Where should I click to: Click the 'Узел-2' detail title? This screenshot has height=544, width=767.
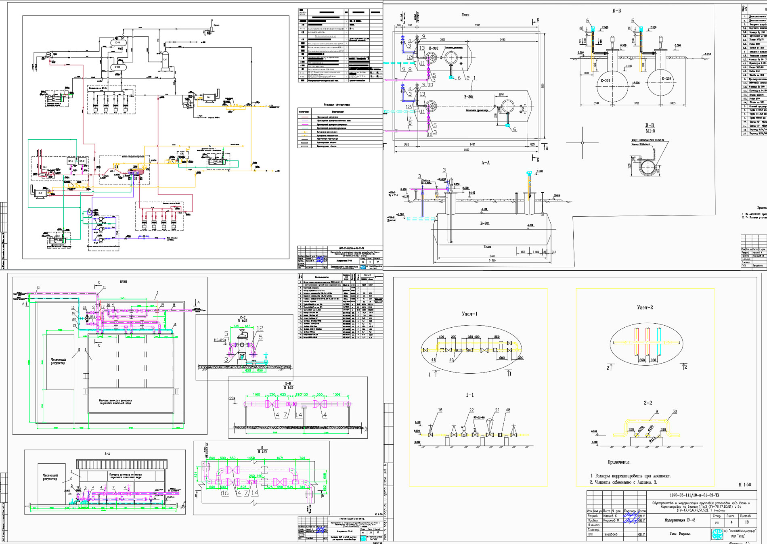click(645, 308)
